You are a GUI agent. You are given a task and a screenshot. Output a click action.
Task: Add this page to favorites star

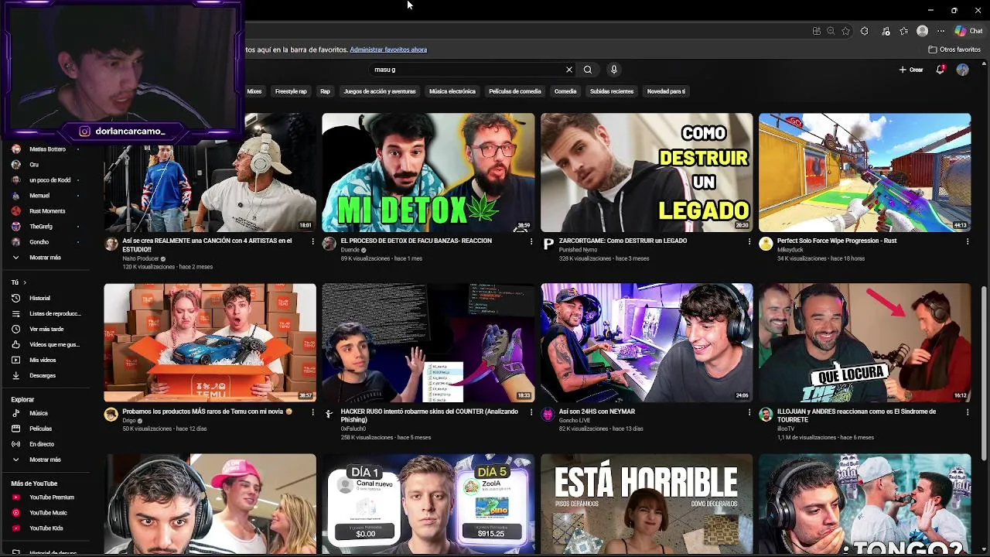point(845,31)
